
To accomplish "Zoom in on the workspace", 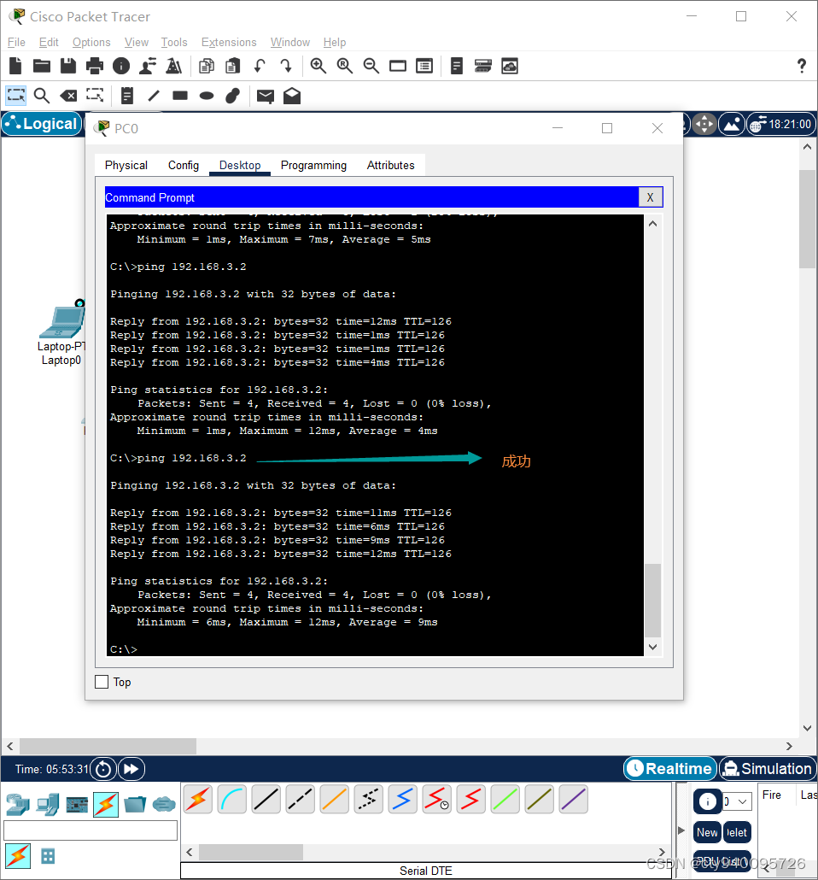I will coord(318,67).
